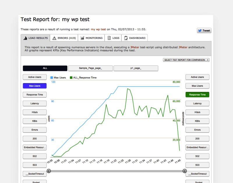Viewport: 233px width, 183px height.
Task: Click the document icon on Logs tab
Action: pos(109,38)
